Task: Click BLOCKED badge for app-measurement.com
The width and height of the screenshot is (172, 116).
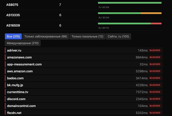Action: pyautogui.click(x=155, y=64)
